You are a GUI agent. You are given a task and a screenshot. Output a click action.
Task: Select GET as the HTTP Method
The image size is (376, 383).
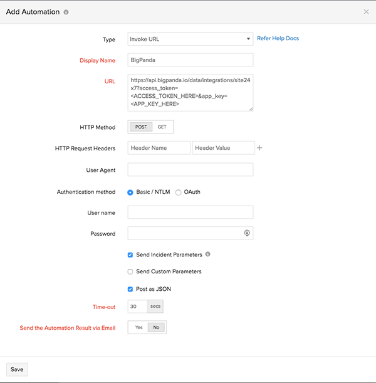pos(162,127)
